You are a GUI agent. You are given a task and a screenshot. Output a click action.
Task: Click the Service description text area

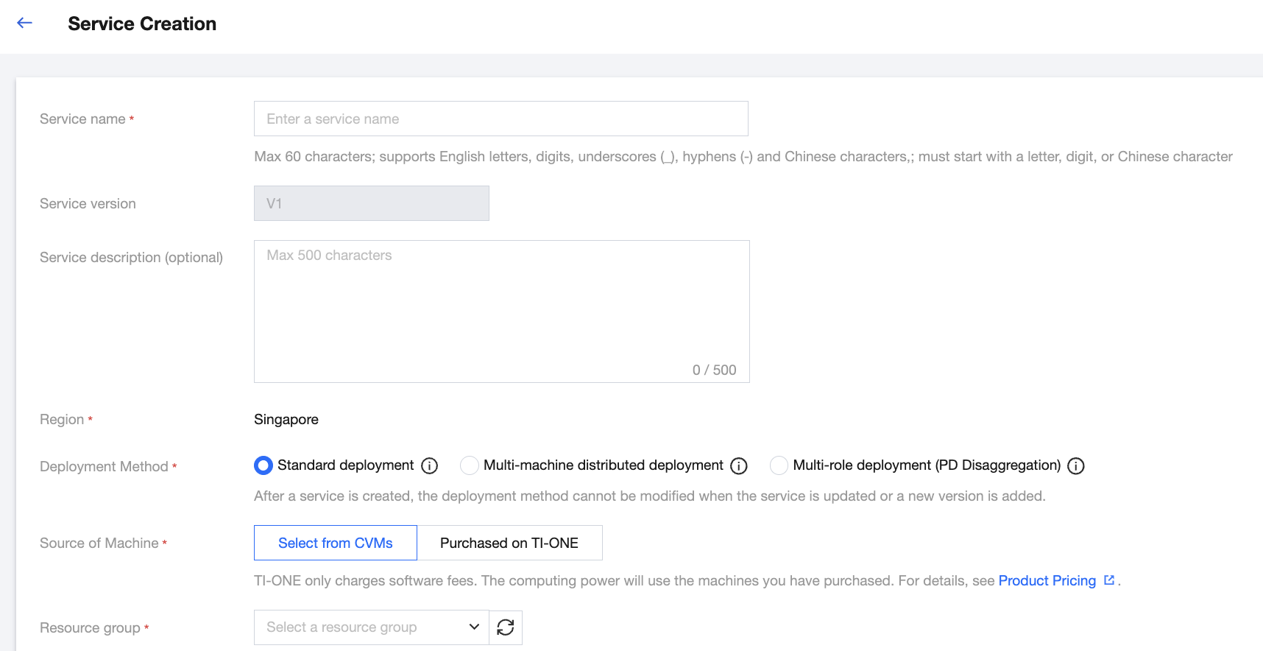[500, 309]
